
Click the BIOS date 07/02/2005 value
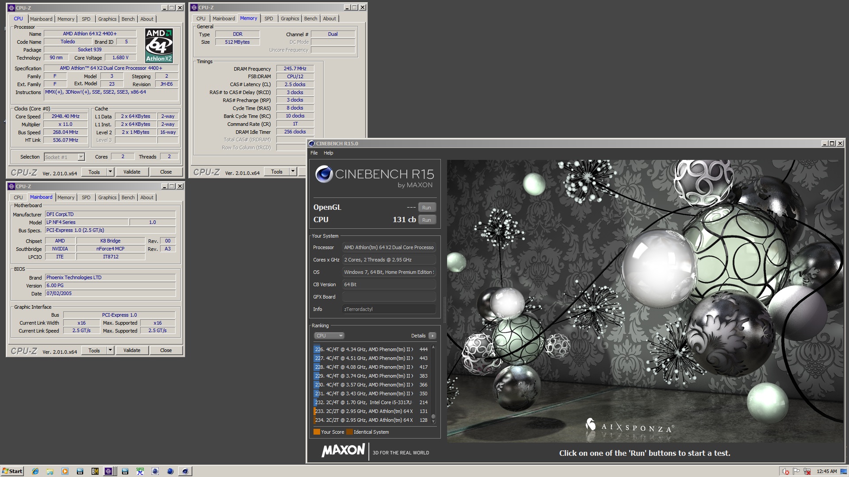(x=111, y=293)
